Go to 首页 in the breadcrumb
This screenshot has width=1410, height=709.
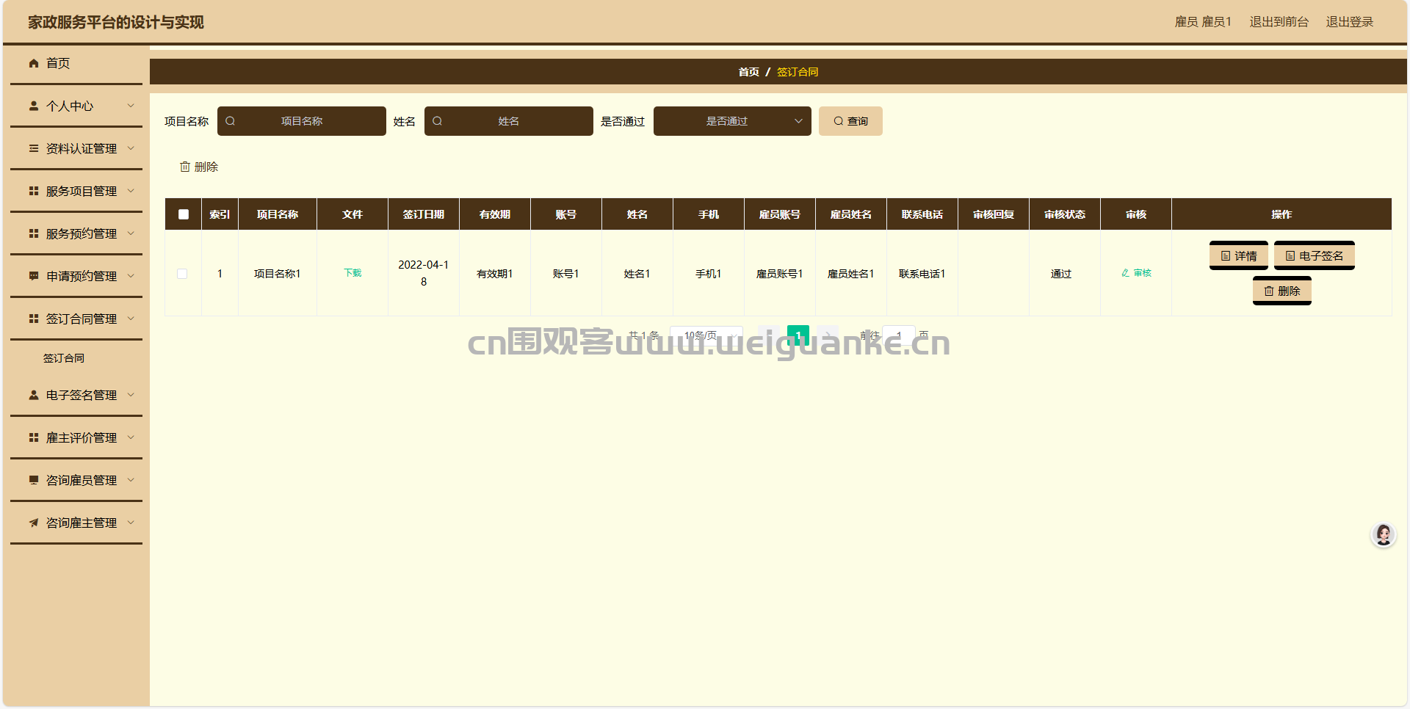pos(749,72)
